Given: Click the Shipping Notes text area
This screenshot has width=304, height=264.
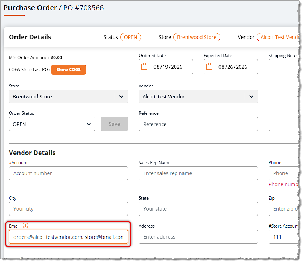Looking at the screenshot, I should pyautogui.click(x=284, y=95).
